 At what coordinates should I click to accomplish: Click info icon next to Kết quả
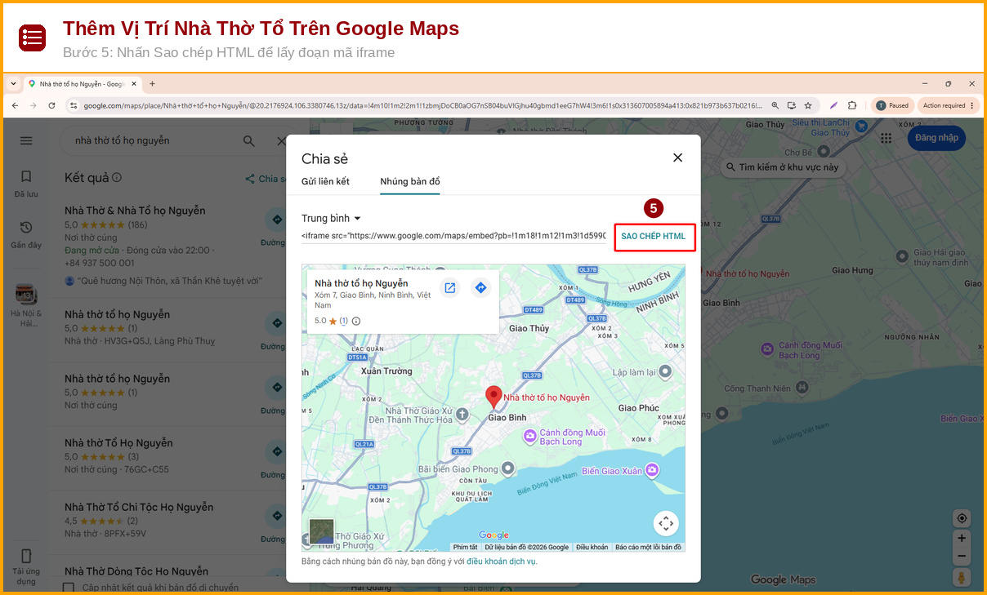click(117, 177)
